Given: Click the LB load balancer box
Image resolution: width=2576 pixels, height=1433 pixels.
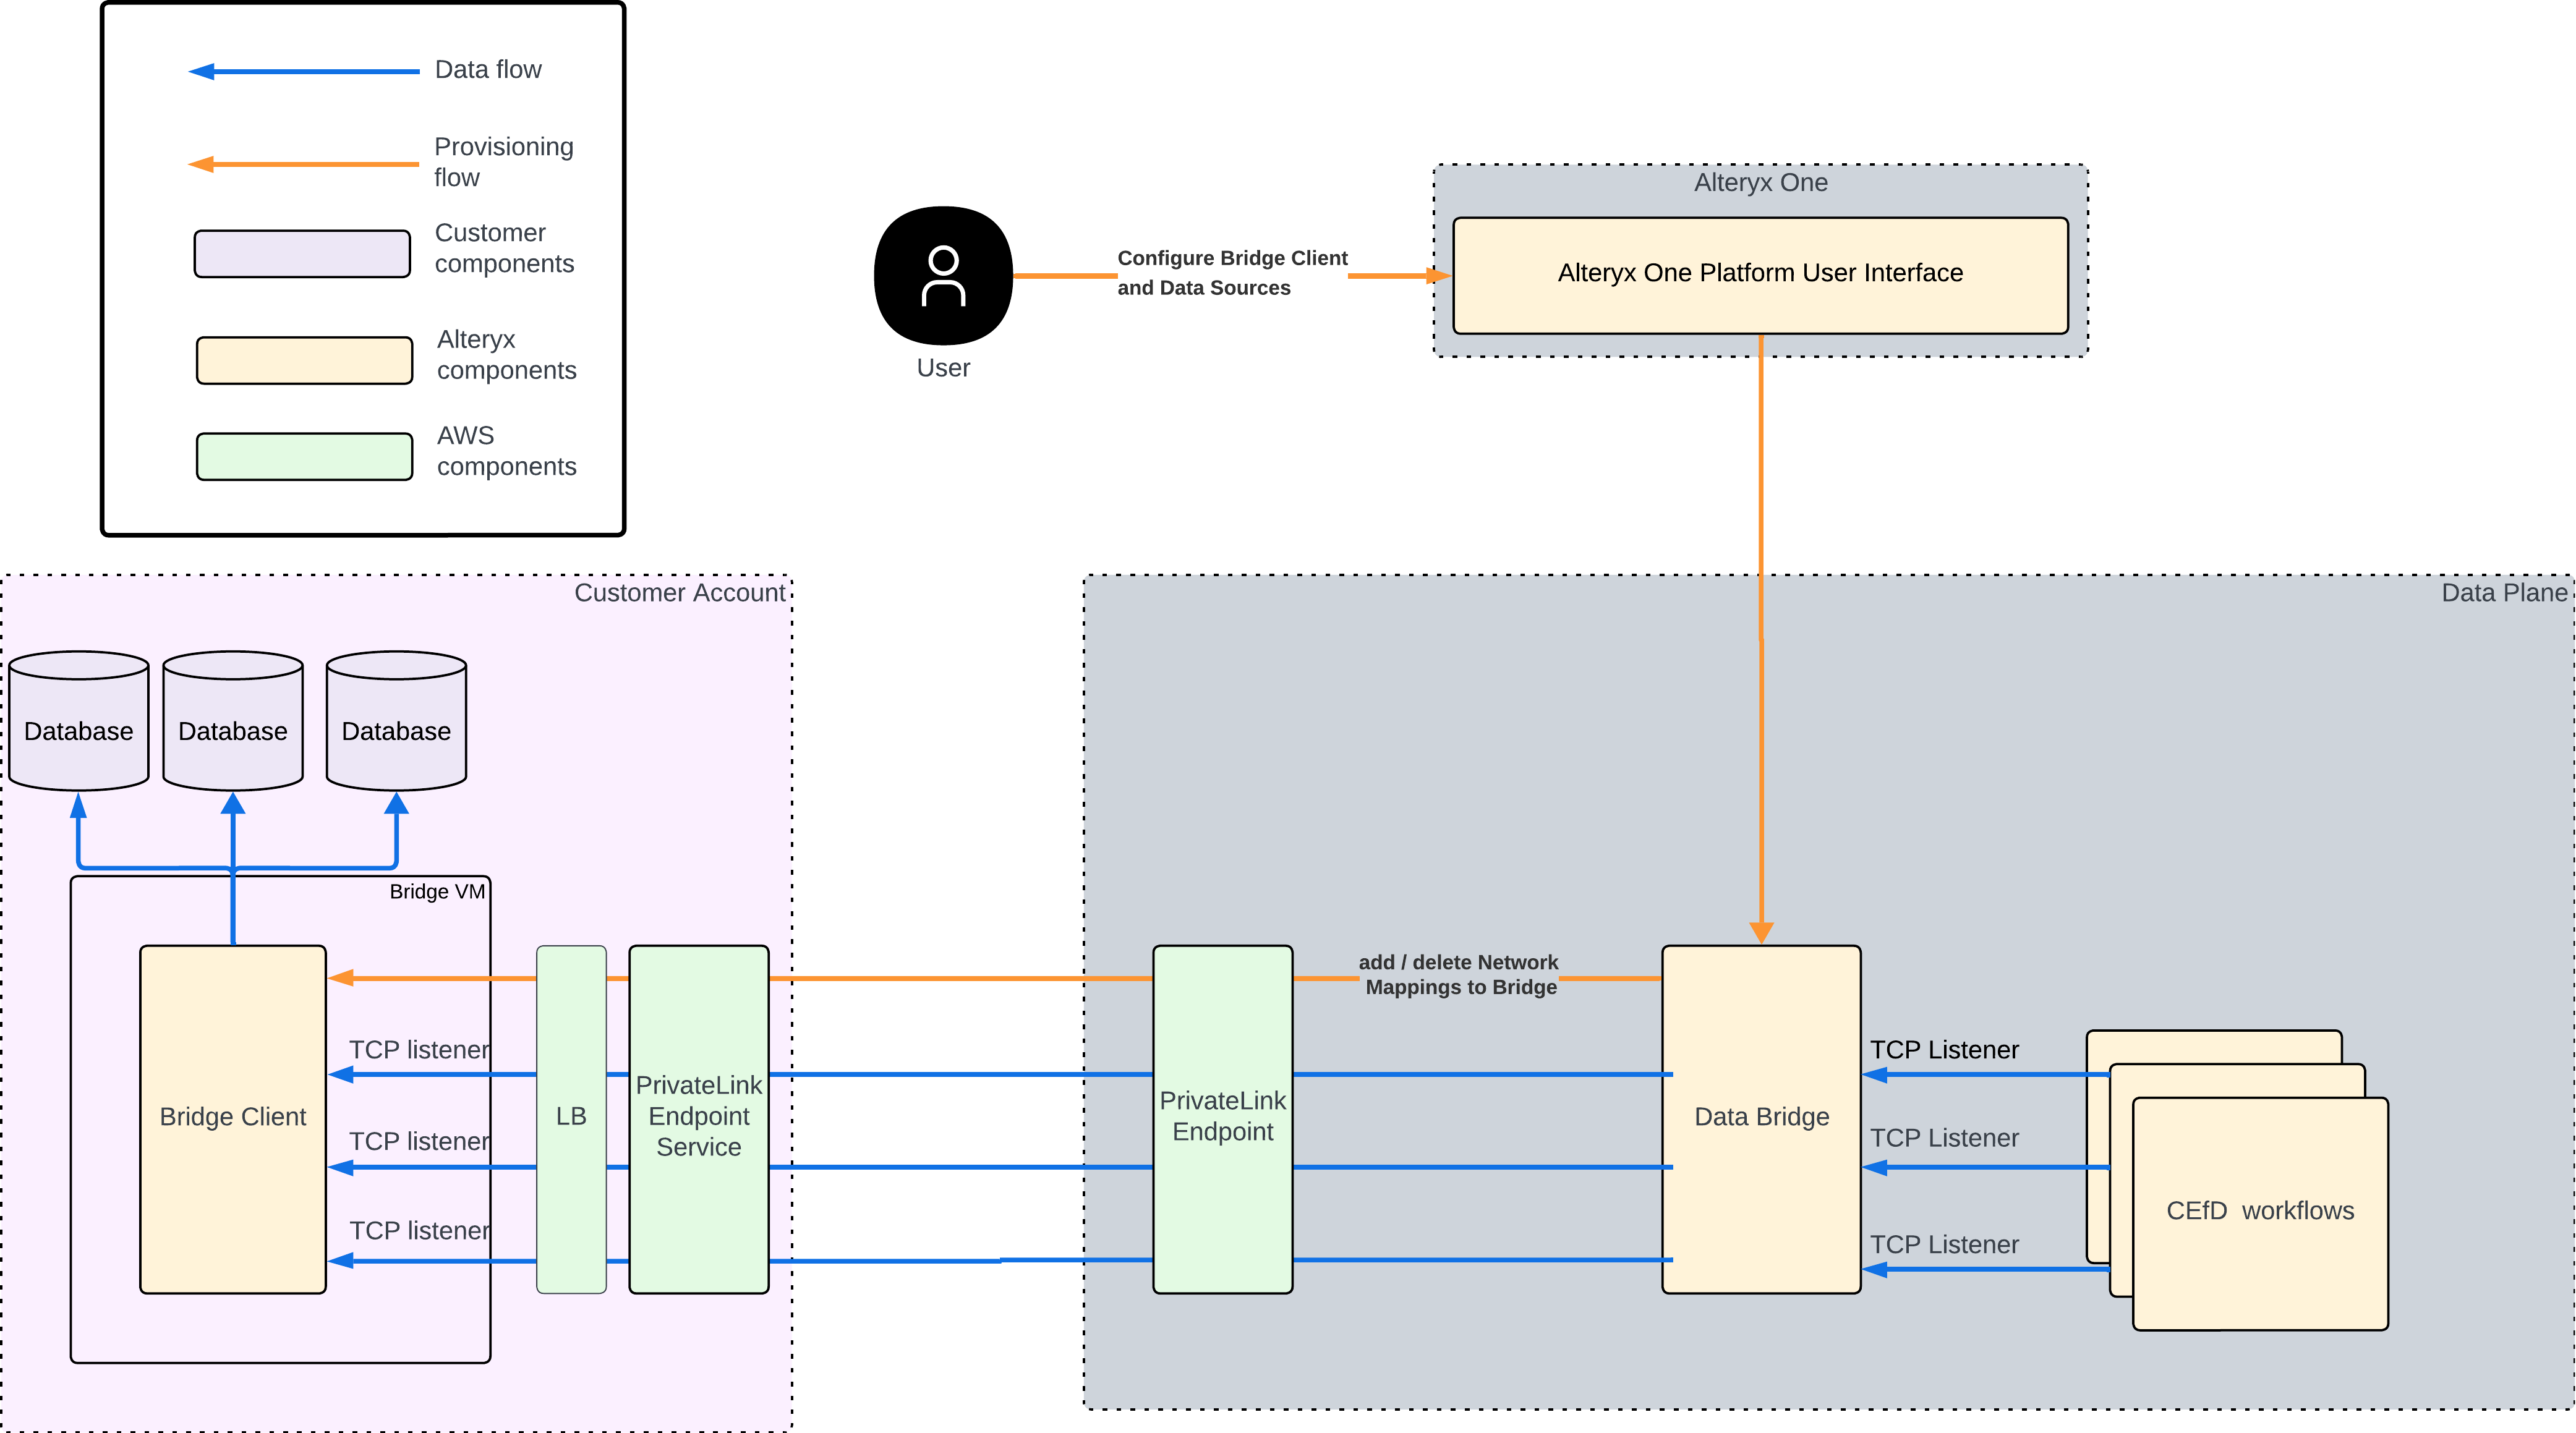Looking at the screenshot, I should pos(571,1119).
